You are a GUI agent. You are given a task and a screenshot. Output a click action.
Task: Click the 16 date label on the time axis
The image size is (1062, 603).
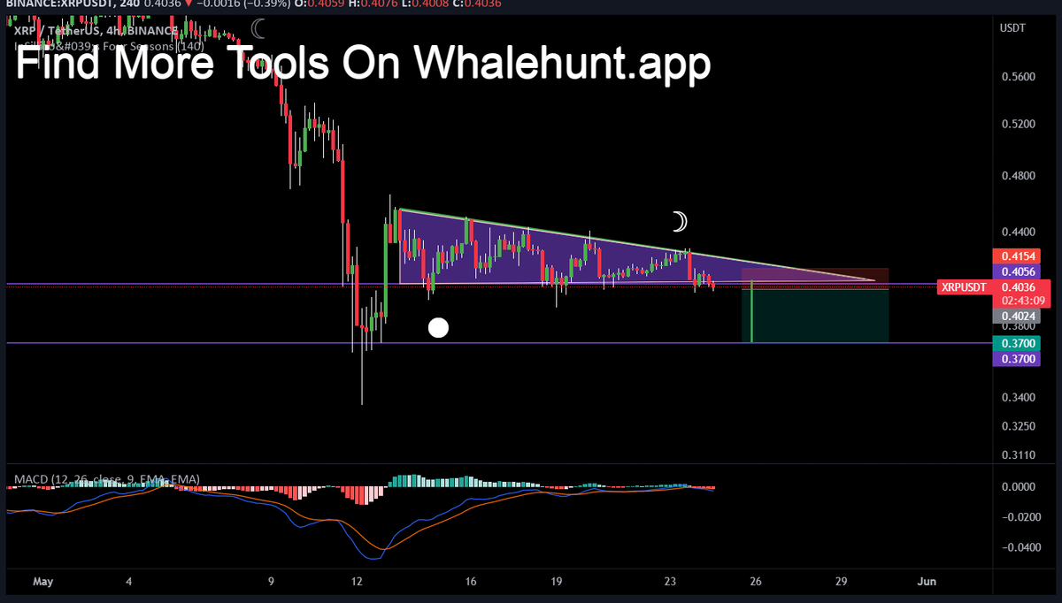(471, 582)
